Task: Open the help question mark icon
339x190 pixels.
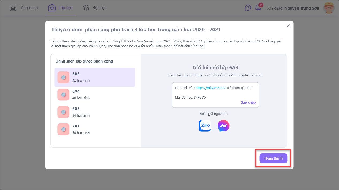Action: 248,8
